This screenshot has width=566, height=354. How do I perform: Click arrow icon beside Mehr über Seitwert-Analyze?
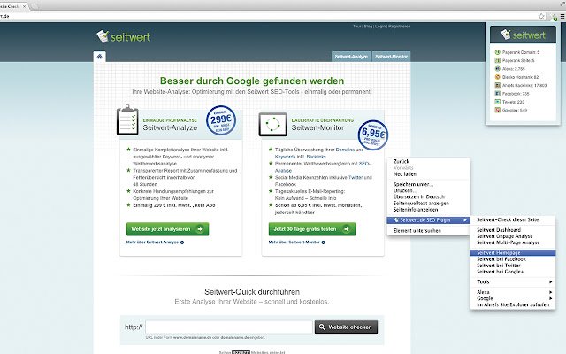[182, 242]
